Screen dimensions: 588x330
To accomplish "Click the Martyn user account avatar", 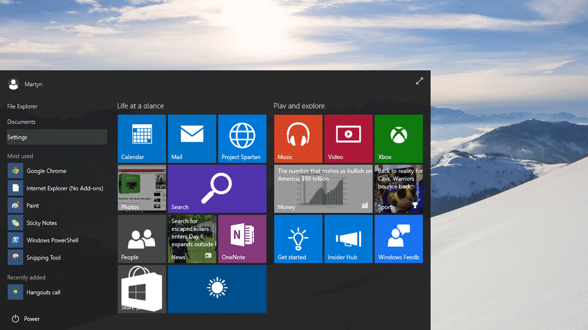I will coord(13,84).
